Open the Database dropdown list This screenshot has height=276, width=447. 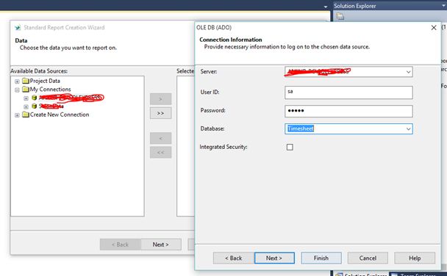tap(409, 129)
